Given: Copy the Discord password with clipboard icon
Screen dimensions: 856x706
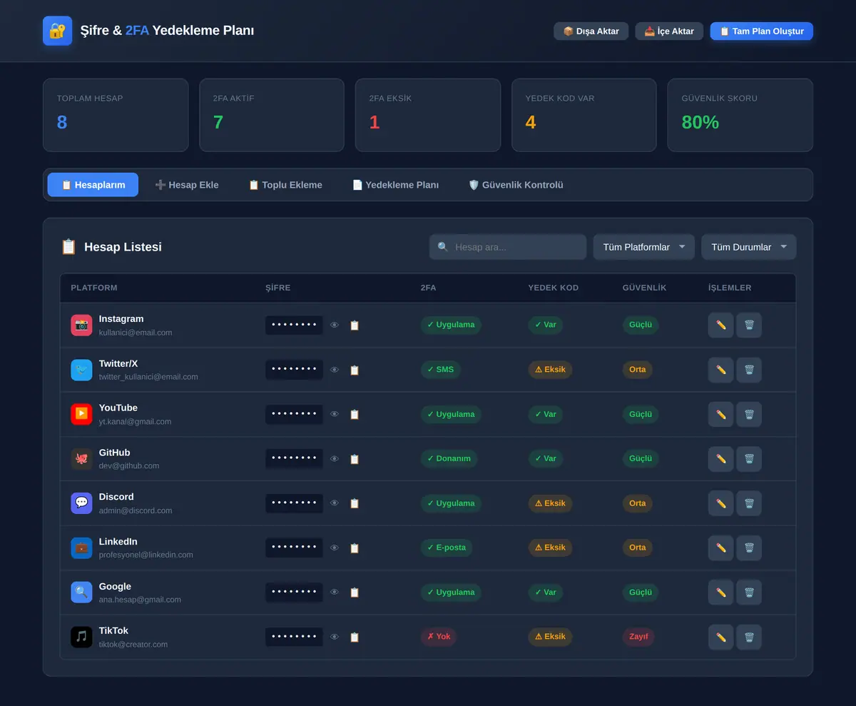Looking at the screenshot, I should tap(355, 503).
